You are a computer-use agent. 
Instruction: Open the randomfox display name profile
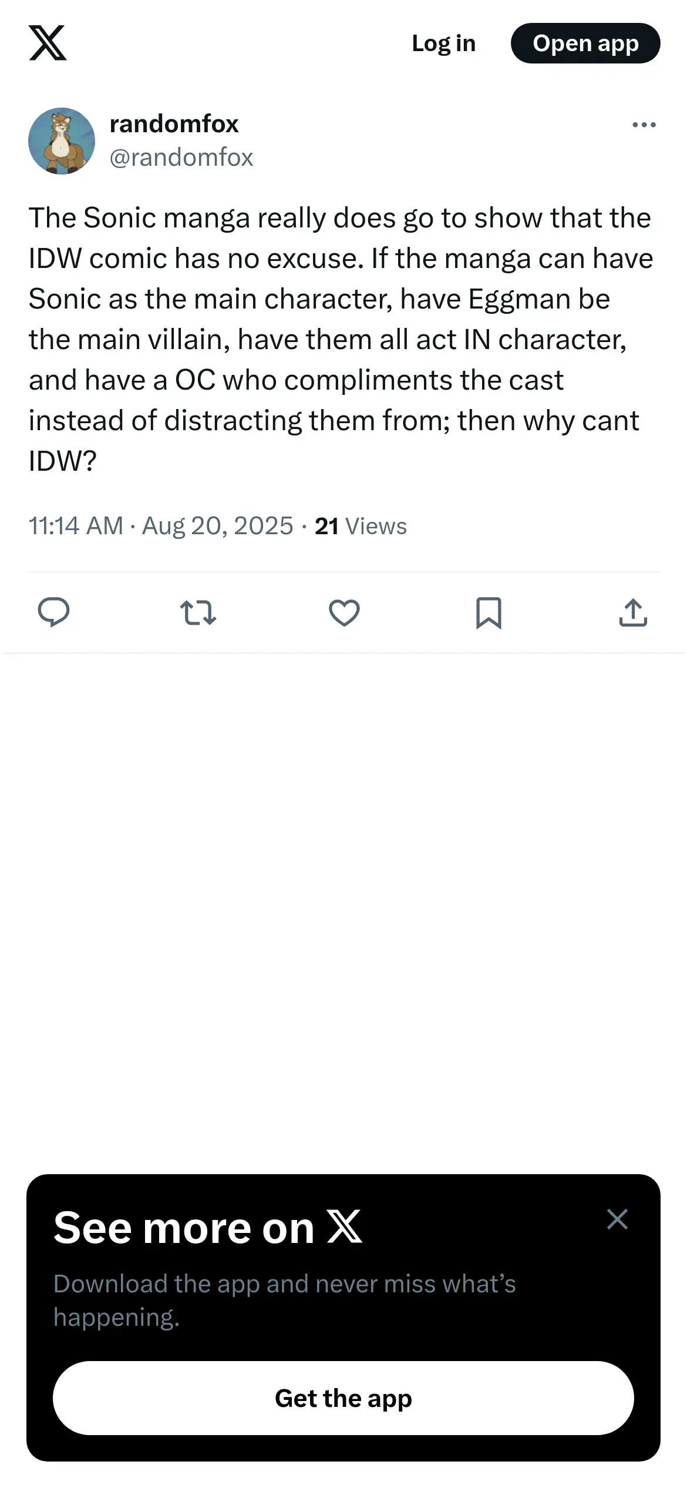(x=174, y=124)
